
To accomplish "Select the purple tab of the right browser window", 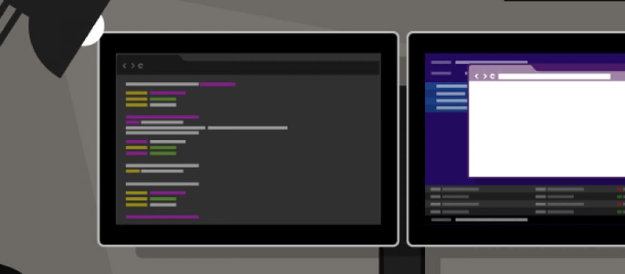I will (x=503, y=68).
